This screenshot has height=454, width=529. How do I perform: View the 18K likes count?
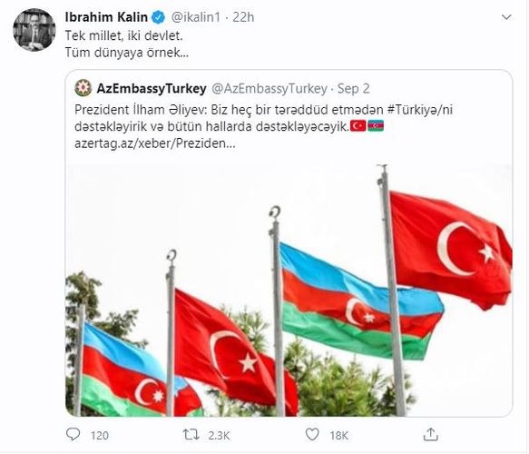[339, 436]
